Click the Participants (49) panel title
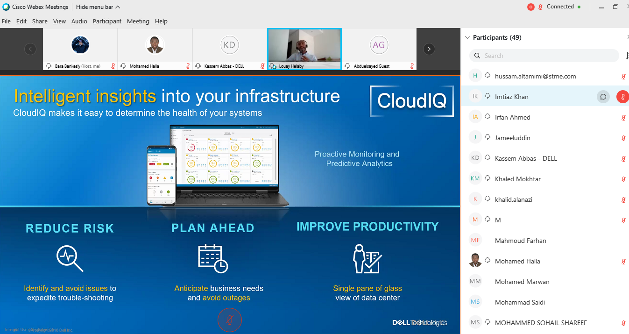Viewport: 629px width, 334px height. point(497,37)
